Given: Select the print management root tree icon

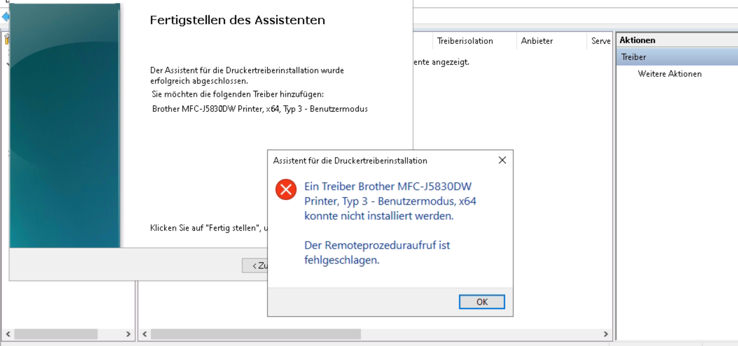Looking at the screenshot, I should point(6,40).
